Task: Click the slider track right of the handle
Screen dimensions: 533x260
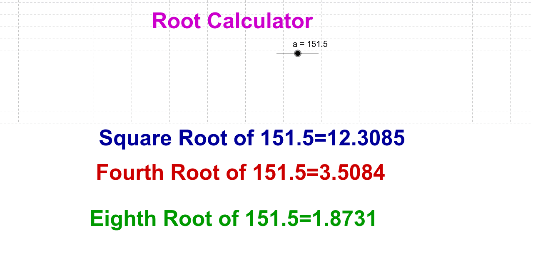Action: tap(310, 53)
